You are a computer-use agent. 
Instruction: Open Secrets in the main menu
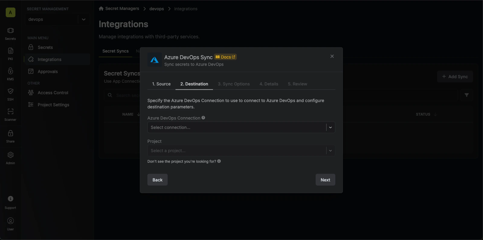pyautogui.click(x=57, y=47)
